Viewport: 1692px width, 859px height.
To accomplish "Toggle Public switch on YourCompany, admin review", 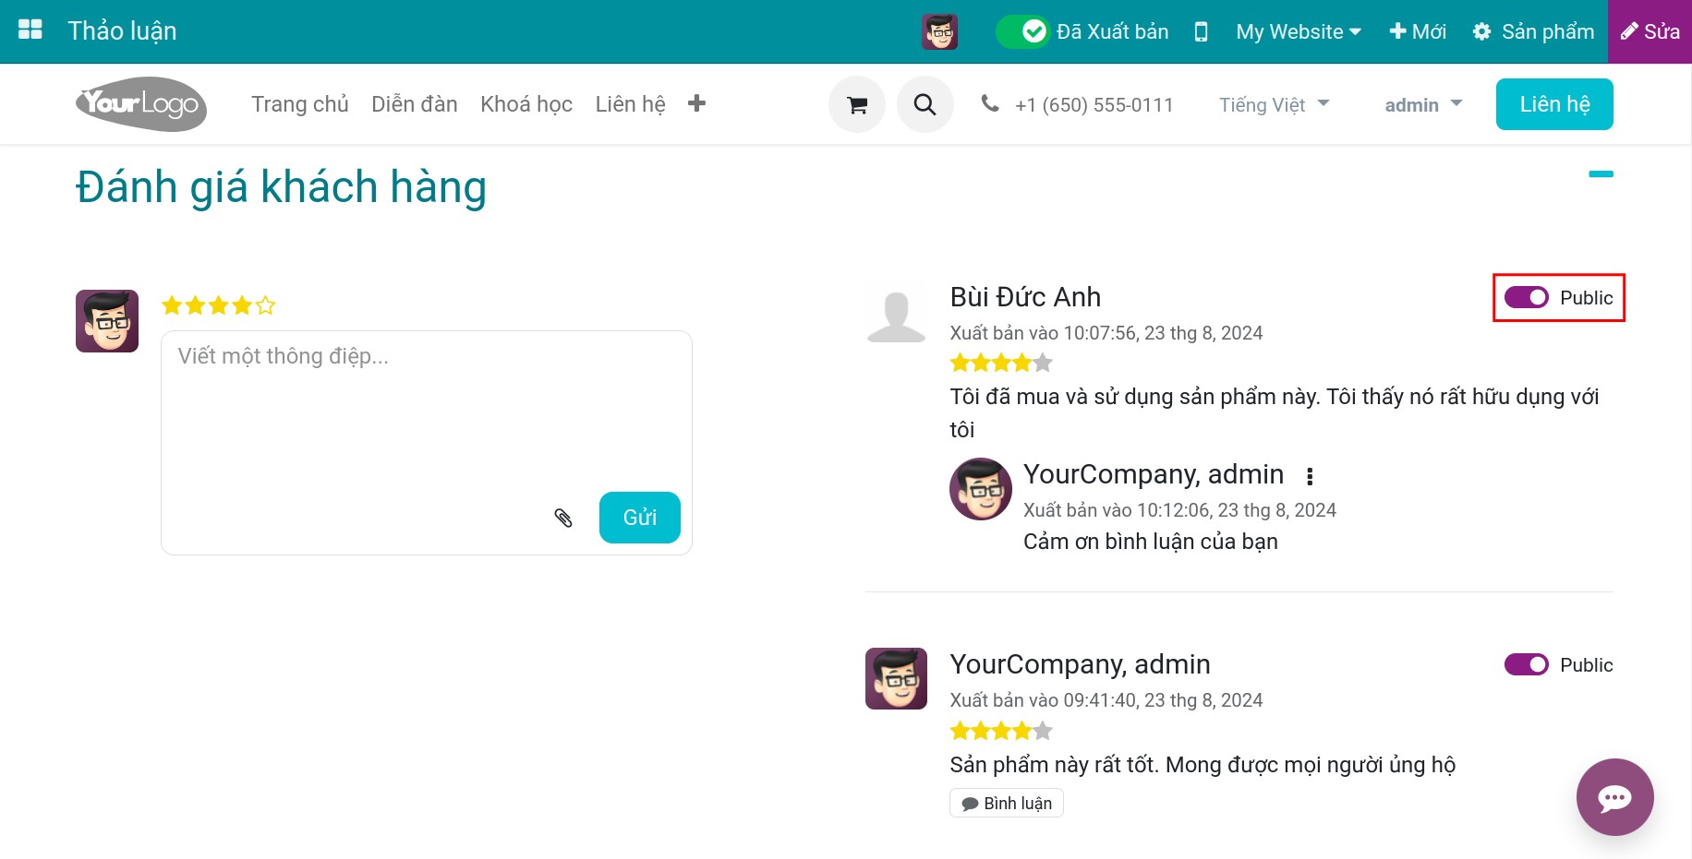I will click(1527, 664).
